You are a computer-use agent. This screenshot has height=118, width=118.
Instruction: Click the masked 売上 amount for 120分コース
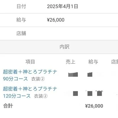click(x=76, y=94)
